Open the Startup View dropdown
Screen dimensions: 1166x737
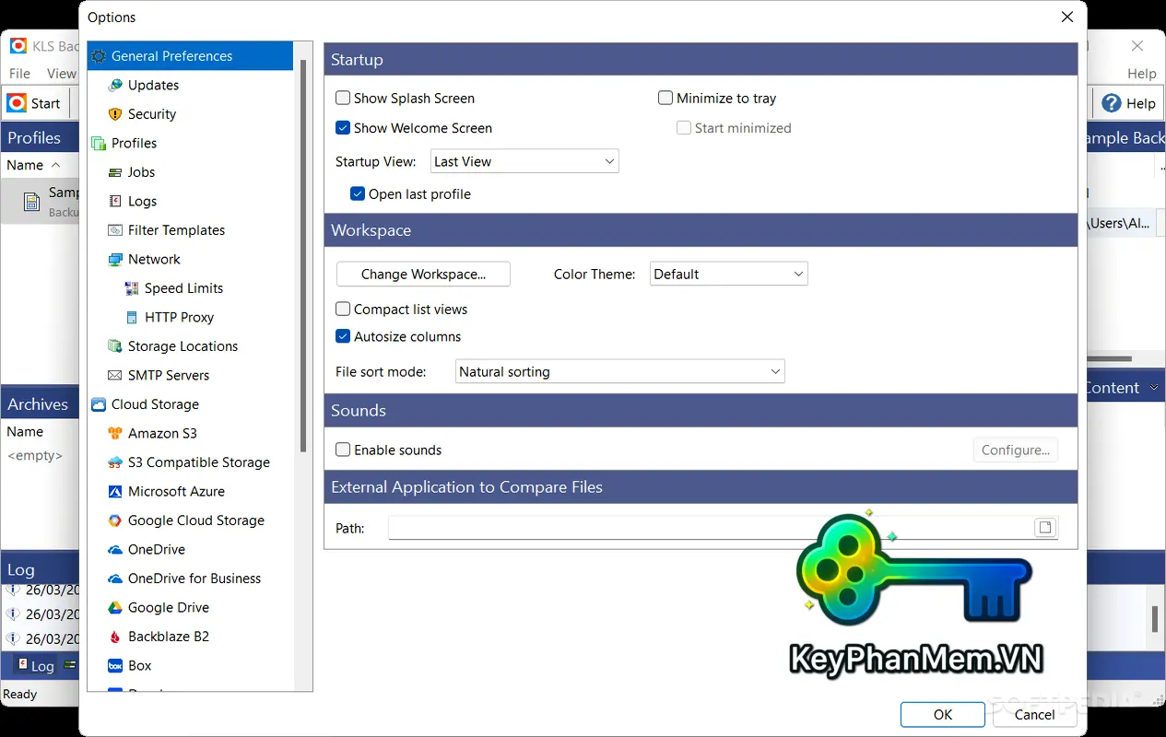click(524, 160)
